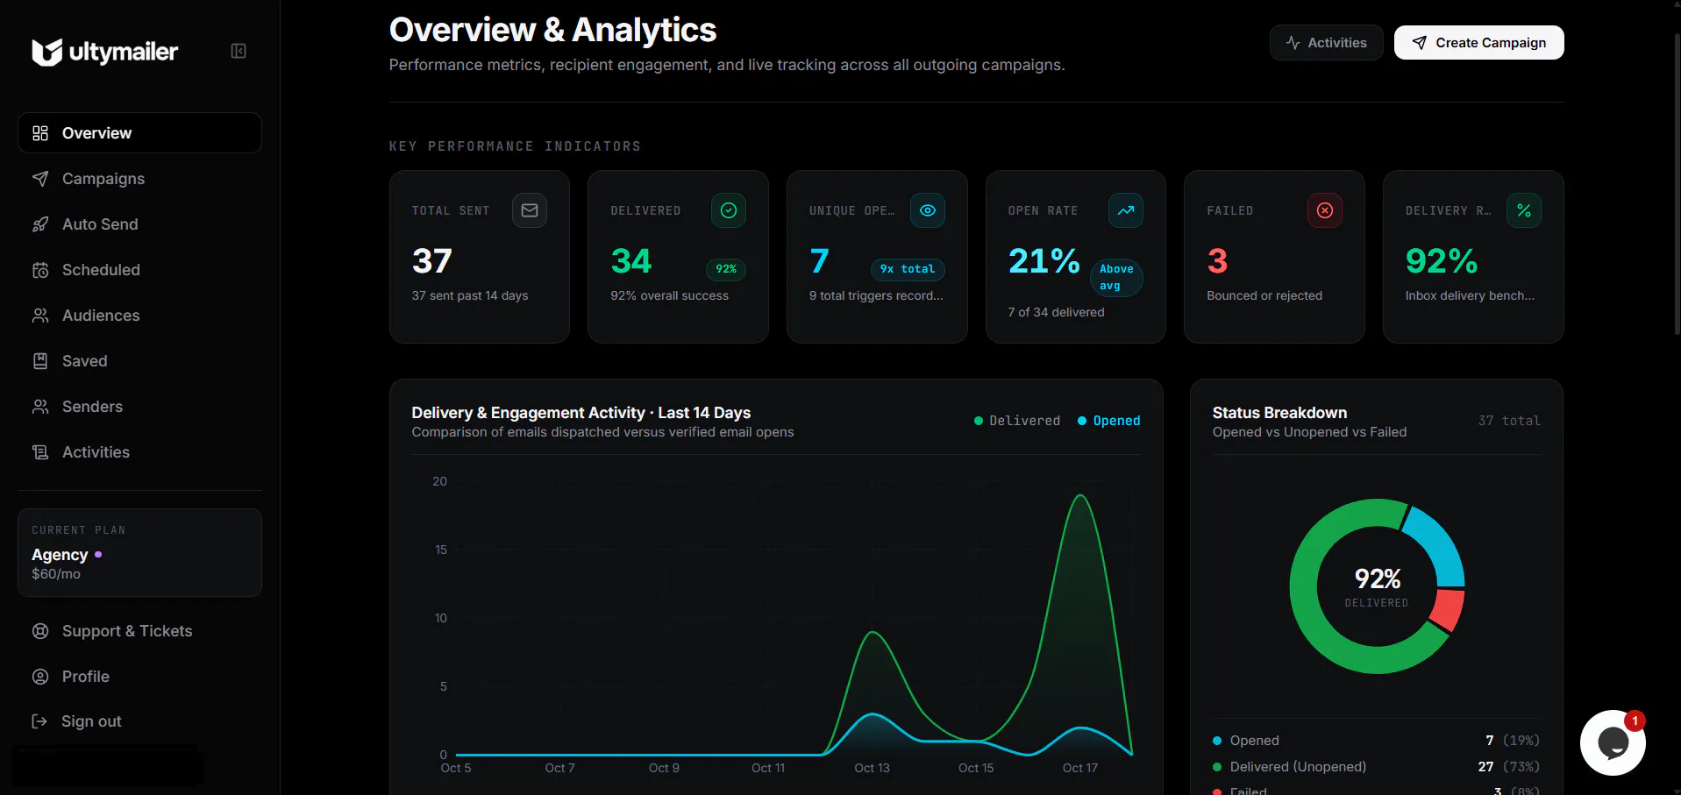Click the Saved bookmark icon
Screen dimensions: 1681x795
(x=40, y=361)
